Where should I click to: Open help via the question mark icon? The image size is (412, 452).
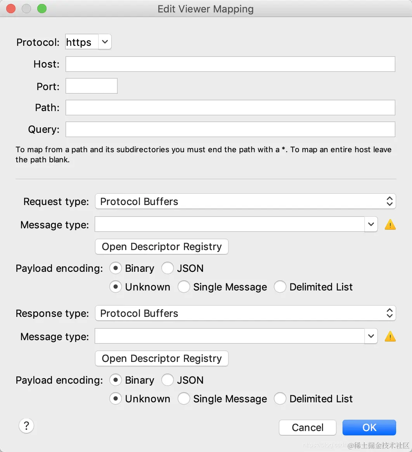coord(26,426)
